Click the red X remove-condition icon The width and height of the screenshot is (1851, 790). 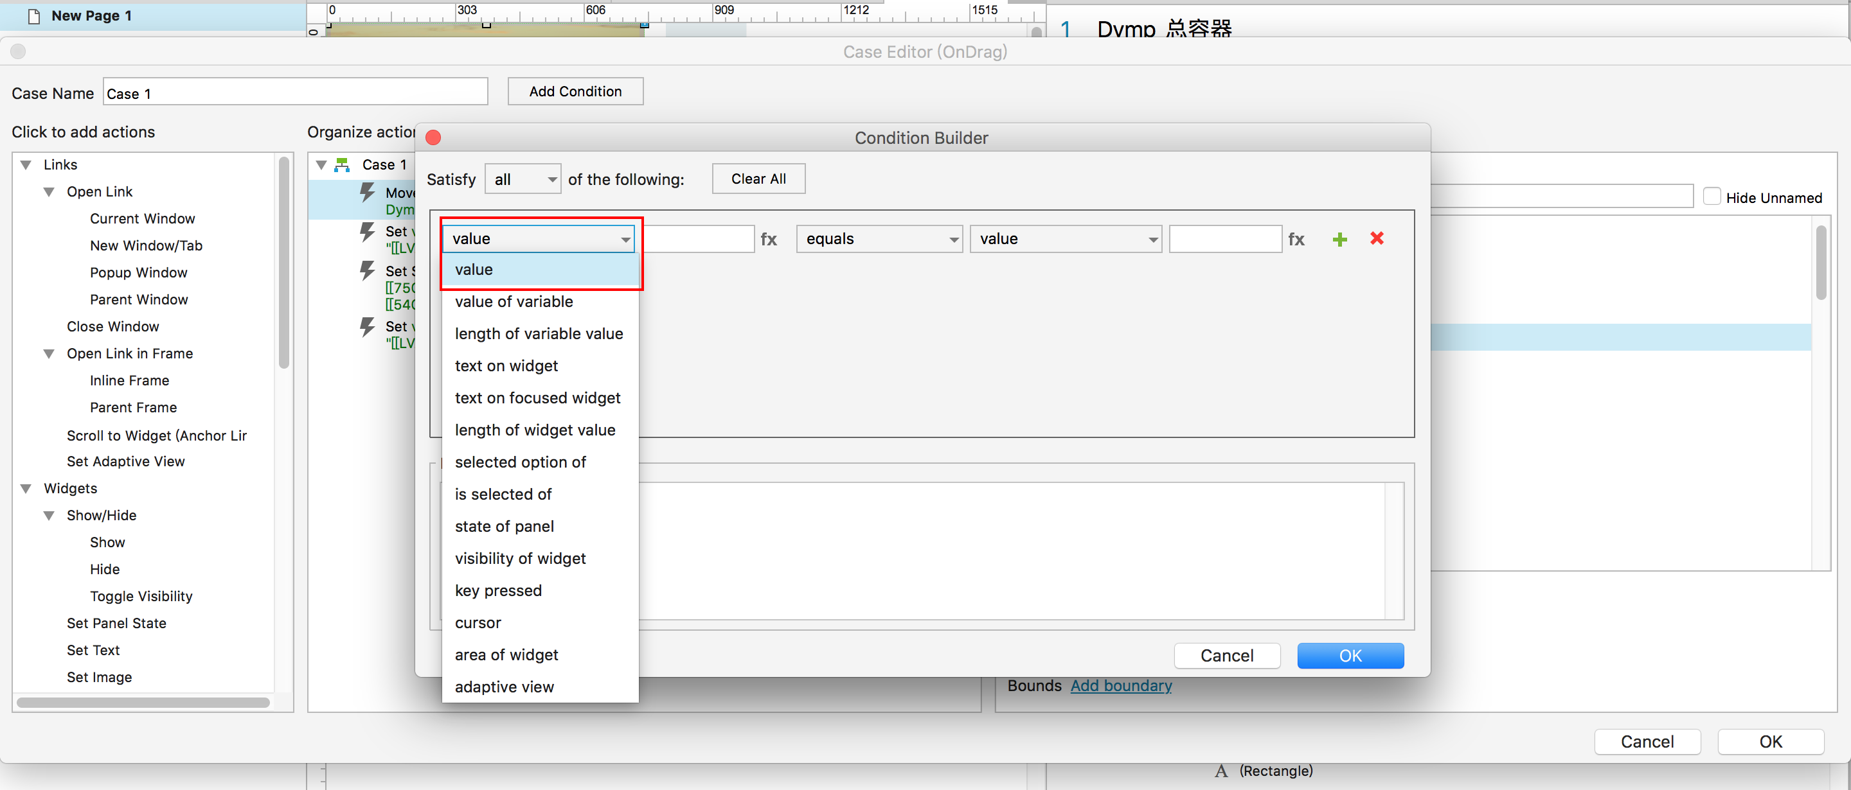click(x=1377, y=238)
